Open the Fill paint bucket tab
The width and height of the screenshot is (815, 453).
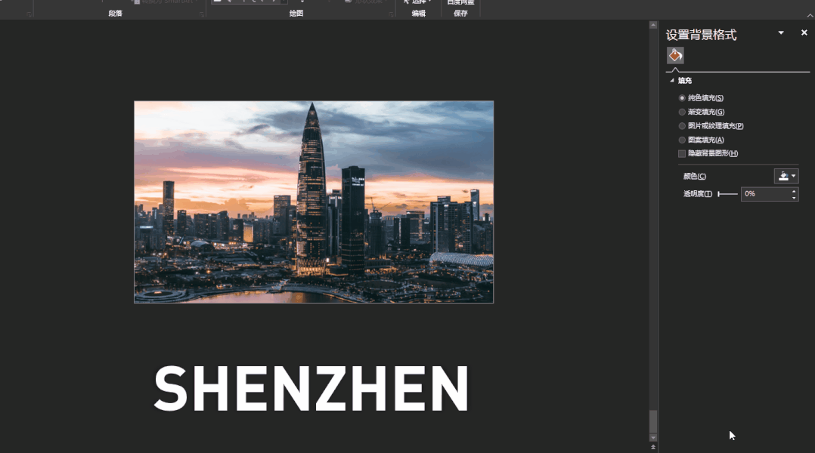point(675,56)
